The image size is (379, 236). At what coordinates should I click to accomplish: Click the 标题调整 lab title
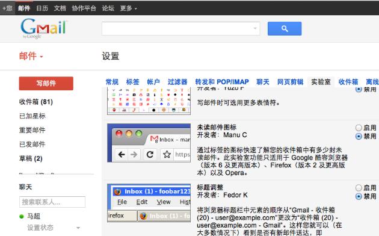[210, 187]
